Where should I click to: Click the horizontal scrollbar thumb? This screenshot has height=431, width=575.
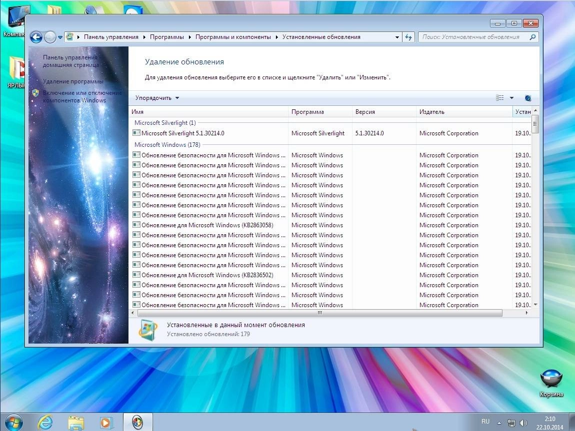pyautogui.click(x=320, y=313)
